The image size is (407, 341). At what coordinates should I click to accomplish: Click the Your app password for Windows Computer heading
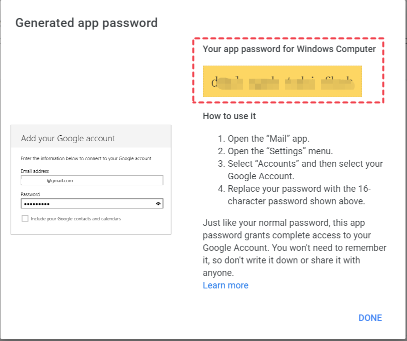289,49
